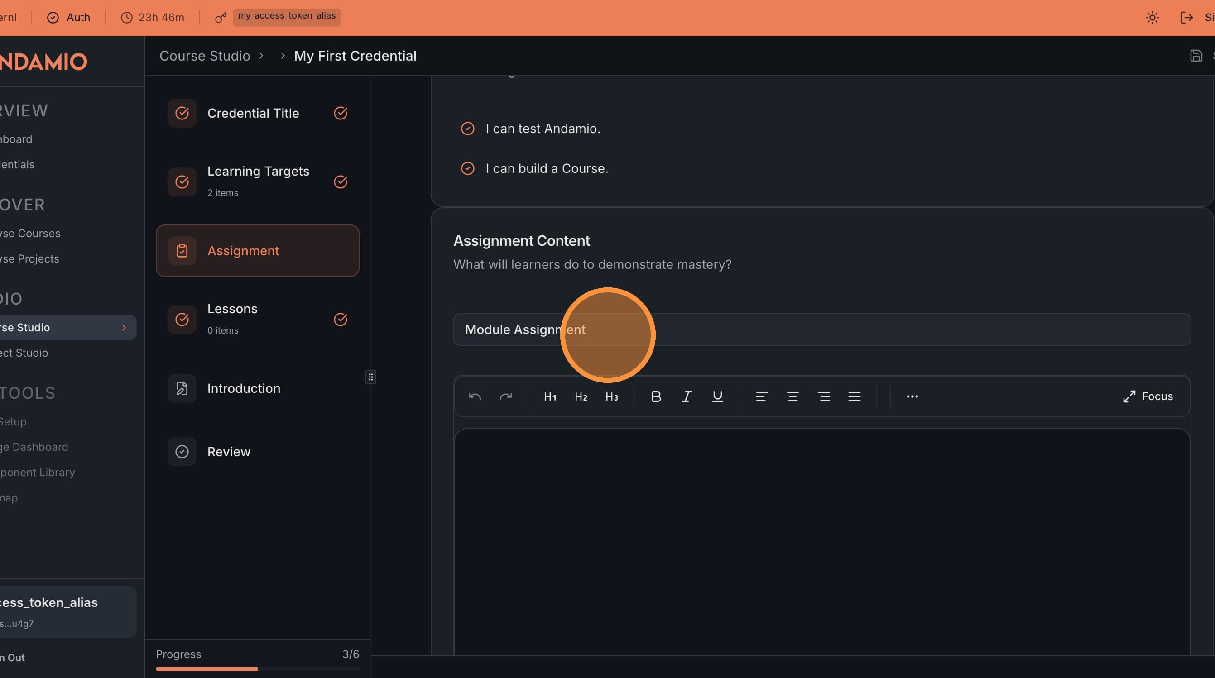1215x678 pixels.
Task: Select the Assignment clipboard icon
Action: [182, 250]
